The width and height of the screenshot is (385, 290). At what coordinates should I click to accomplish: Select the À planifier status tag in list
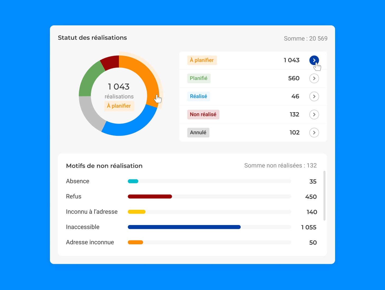[202, 60]
